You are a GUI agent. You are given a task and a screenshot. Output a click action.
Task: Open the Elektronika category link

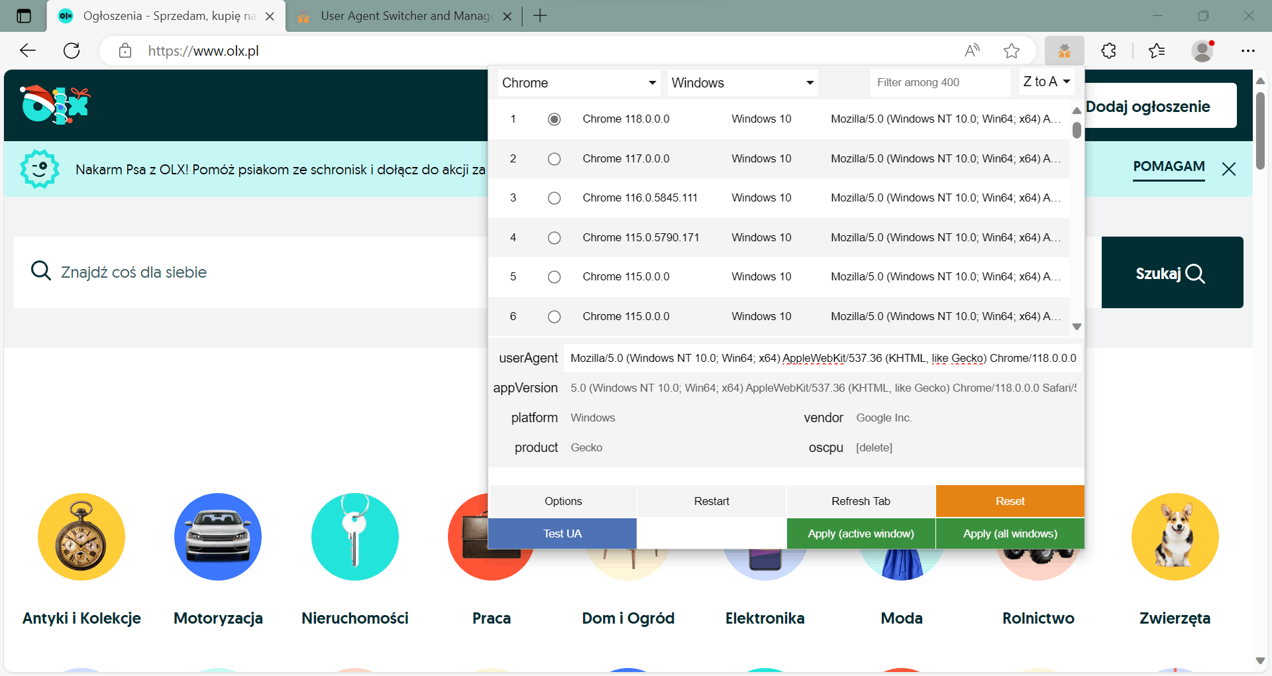[765, 618]
